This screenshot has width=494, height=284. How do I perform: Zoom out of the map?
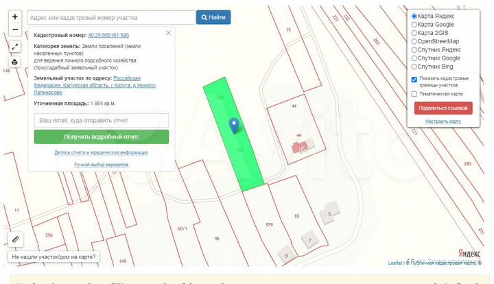(x=15, y=30)
